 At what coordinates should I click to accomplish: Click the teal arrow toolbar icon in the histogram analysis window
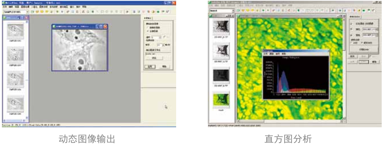point(340,11)
